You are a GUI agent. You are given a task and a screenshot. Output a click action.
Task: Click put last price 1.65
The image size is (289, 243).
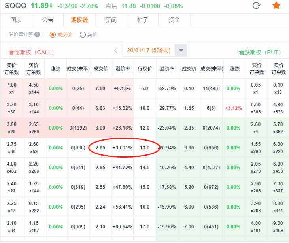189,108
